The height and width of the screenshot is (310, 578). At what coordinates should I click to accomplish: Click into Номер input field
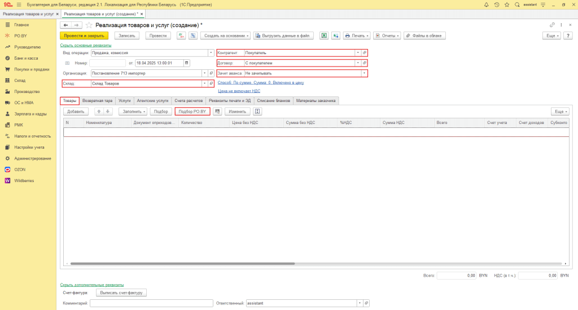(107, 63)
